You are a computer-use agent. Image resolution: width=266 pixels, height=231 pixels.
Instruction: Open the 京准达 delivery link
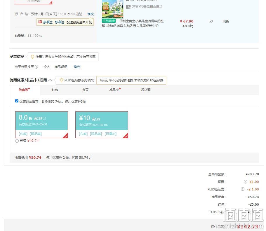(48, 22)
